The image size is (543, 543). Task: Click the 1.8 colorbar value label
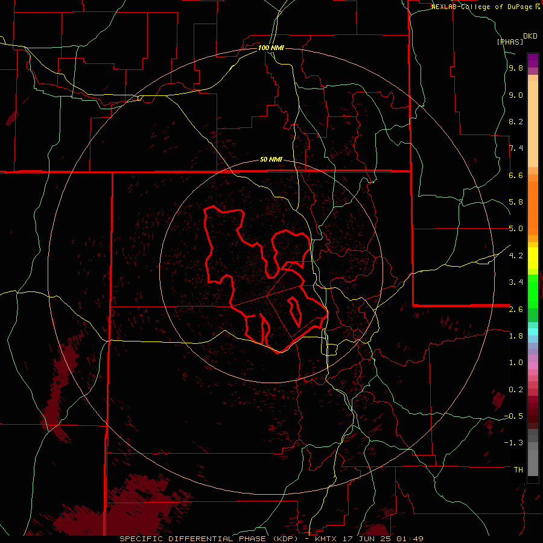[x=516, y=336]
